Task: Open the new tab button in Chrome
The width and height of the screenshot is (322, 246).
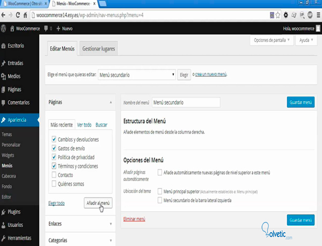Action: click(103, 4)
